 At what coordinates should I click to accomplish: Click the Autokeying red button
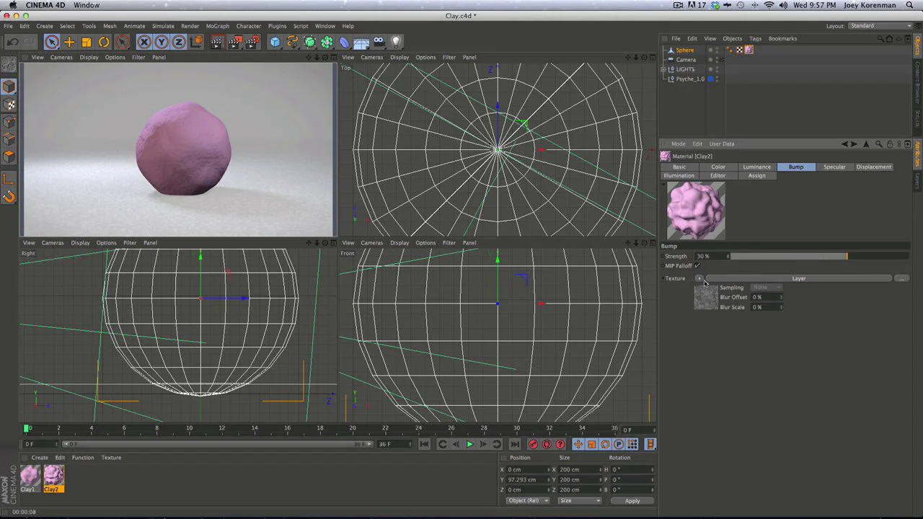point(547,444)
